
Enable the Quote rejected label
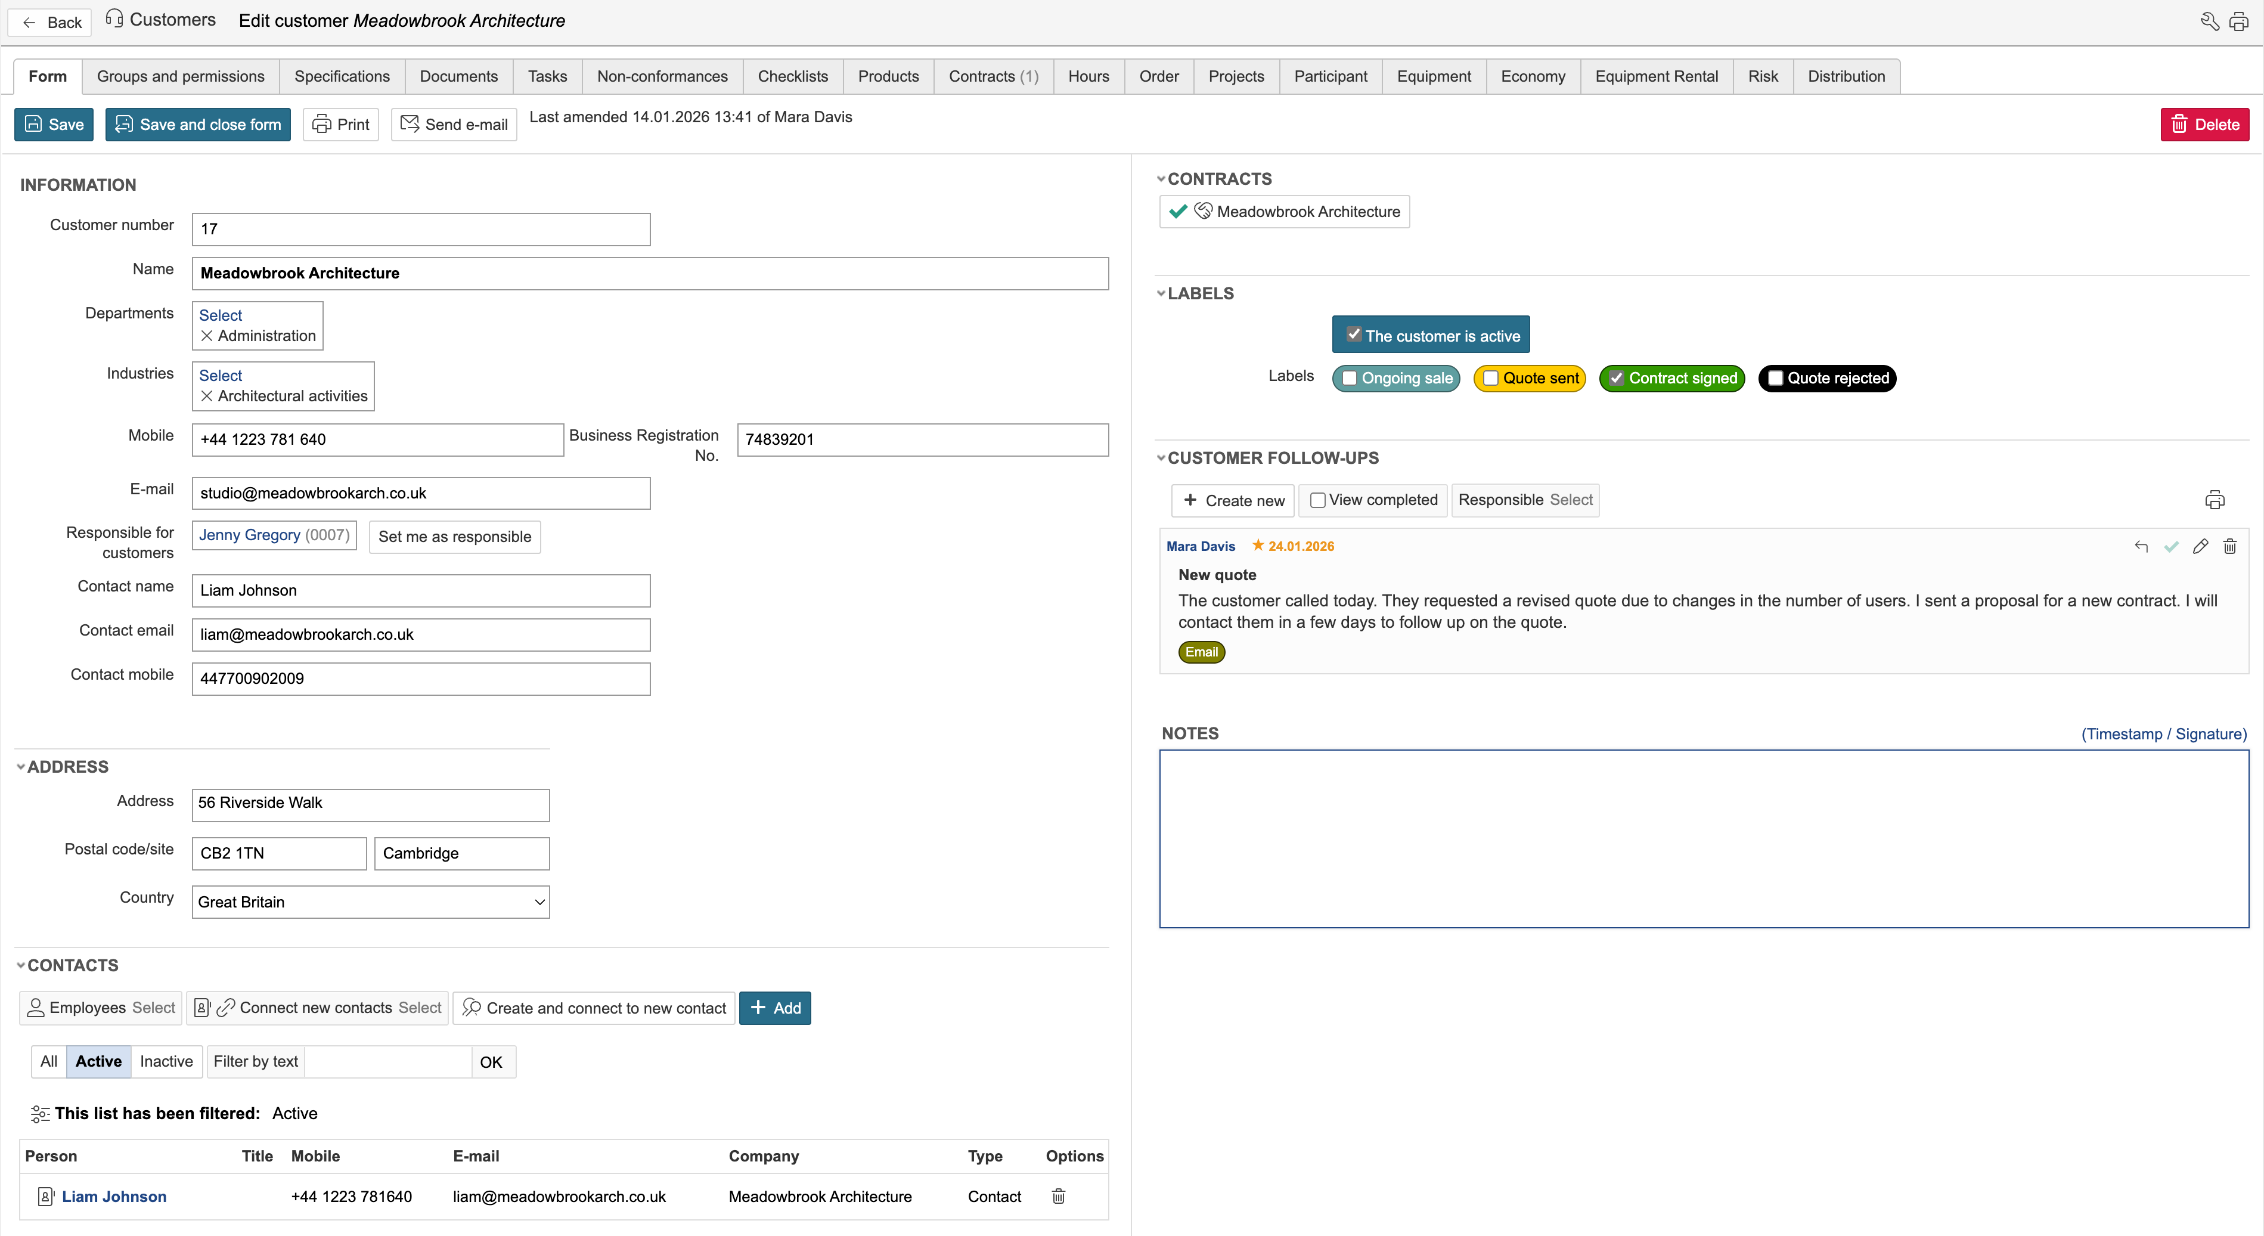point(1775,378)
